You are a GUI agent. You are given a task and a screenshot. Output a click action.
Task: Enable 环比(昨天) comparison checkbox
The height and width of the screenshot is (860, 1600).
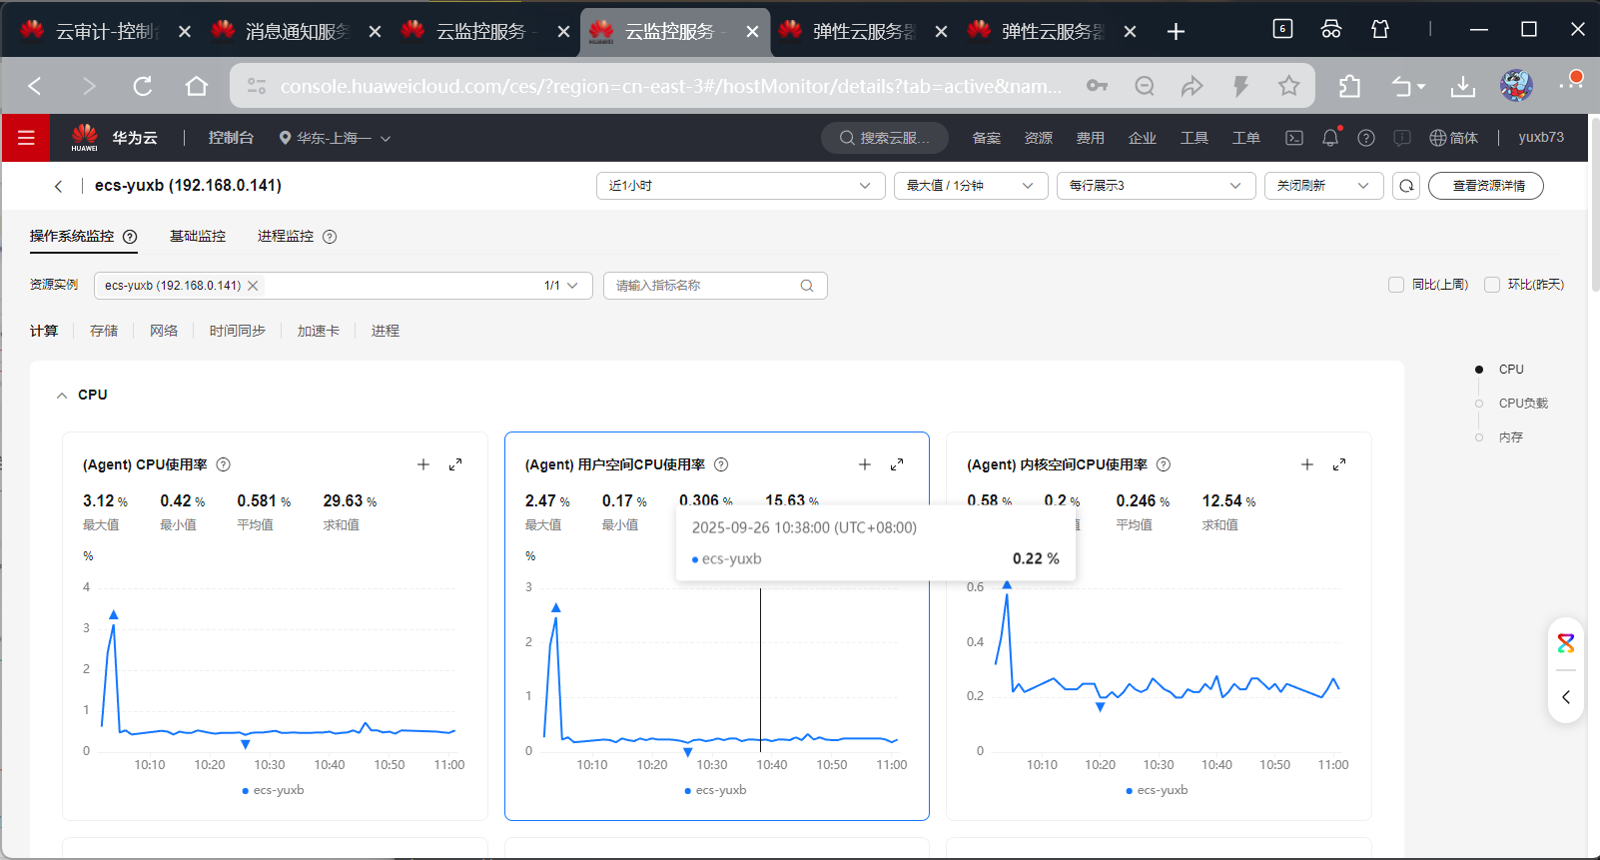coord(1492,285)
